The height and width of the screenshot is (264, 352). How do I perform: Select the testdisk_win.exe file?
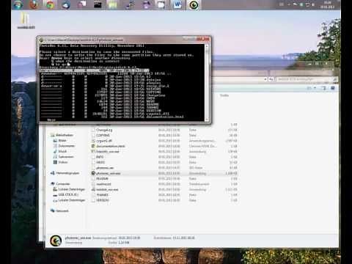[107, 189]
